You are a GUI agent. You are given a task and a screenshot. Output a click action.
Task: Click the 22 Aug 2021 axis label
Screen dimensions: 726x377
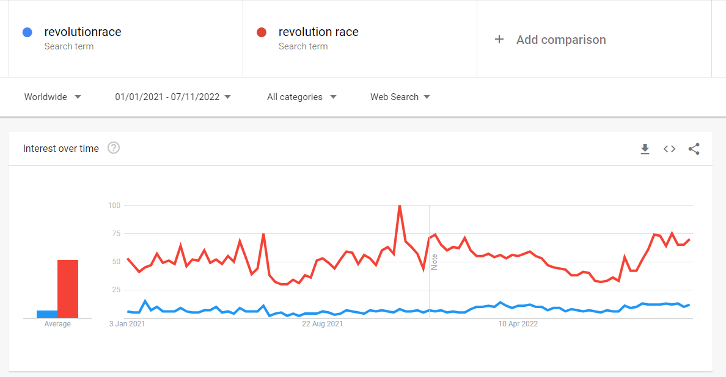(323, 324)
